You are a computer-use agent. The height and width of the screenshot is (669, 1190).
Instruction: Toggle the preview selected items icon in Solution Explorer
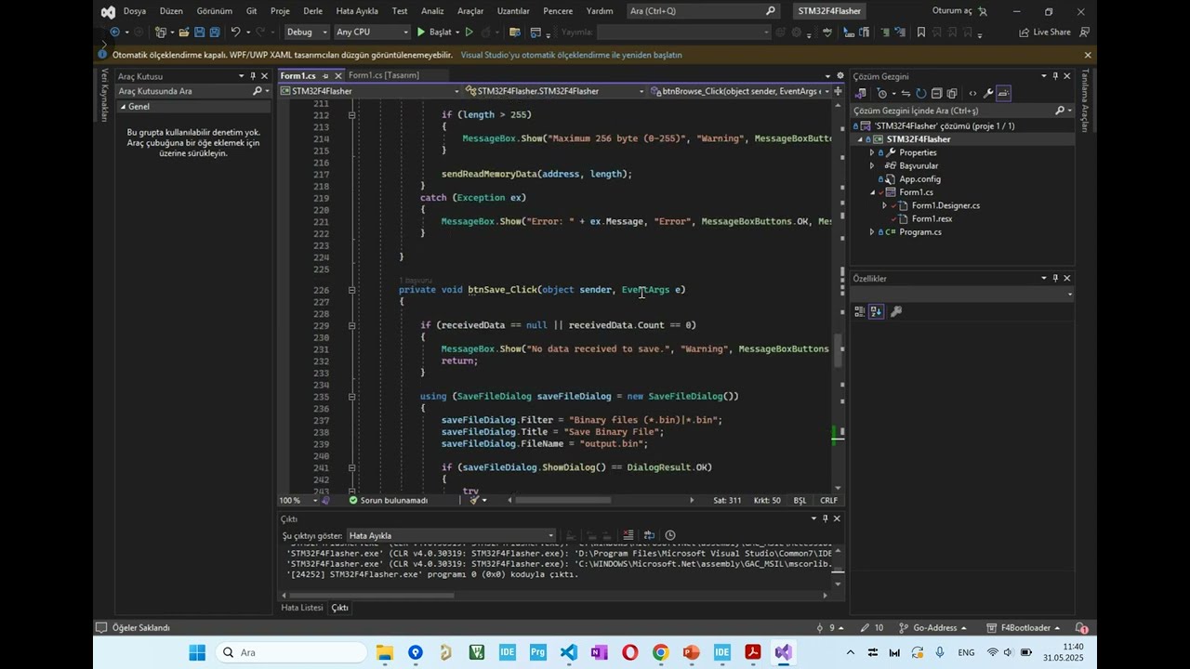1003,93
